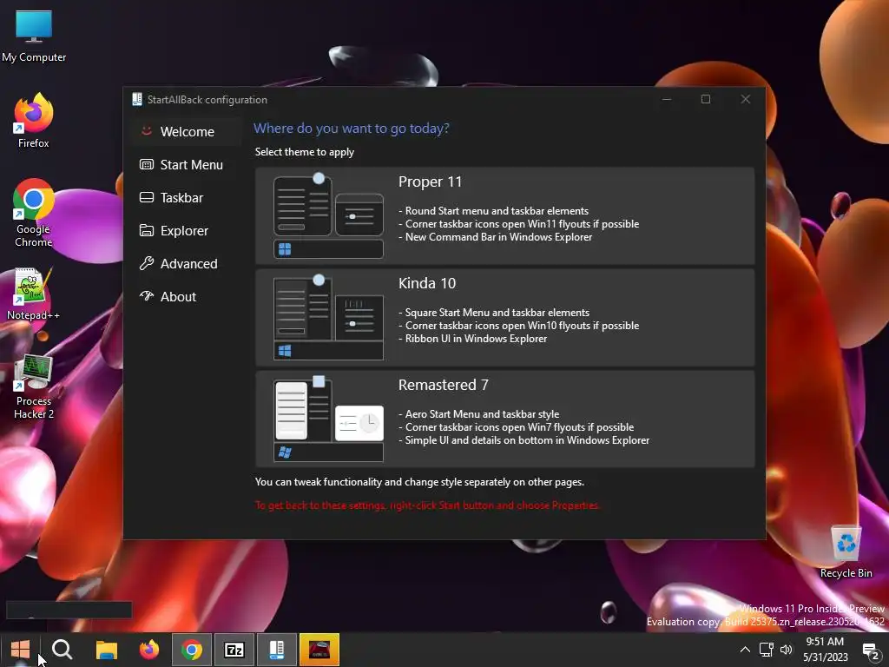Click the red right-click Start button hint text
Viewport: 889px width, 667px height.
click(428, 505)
